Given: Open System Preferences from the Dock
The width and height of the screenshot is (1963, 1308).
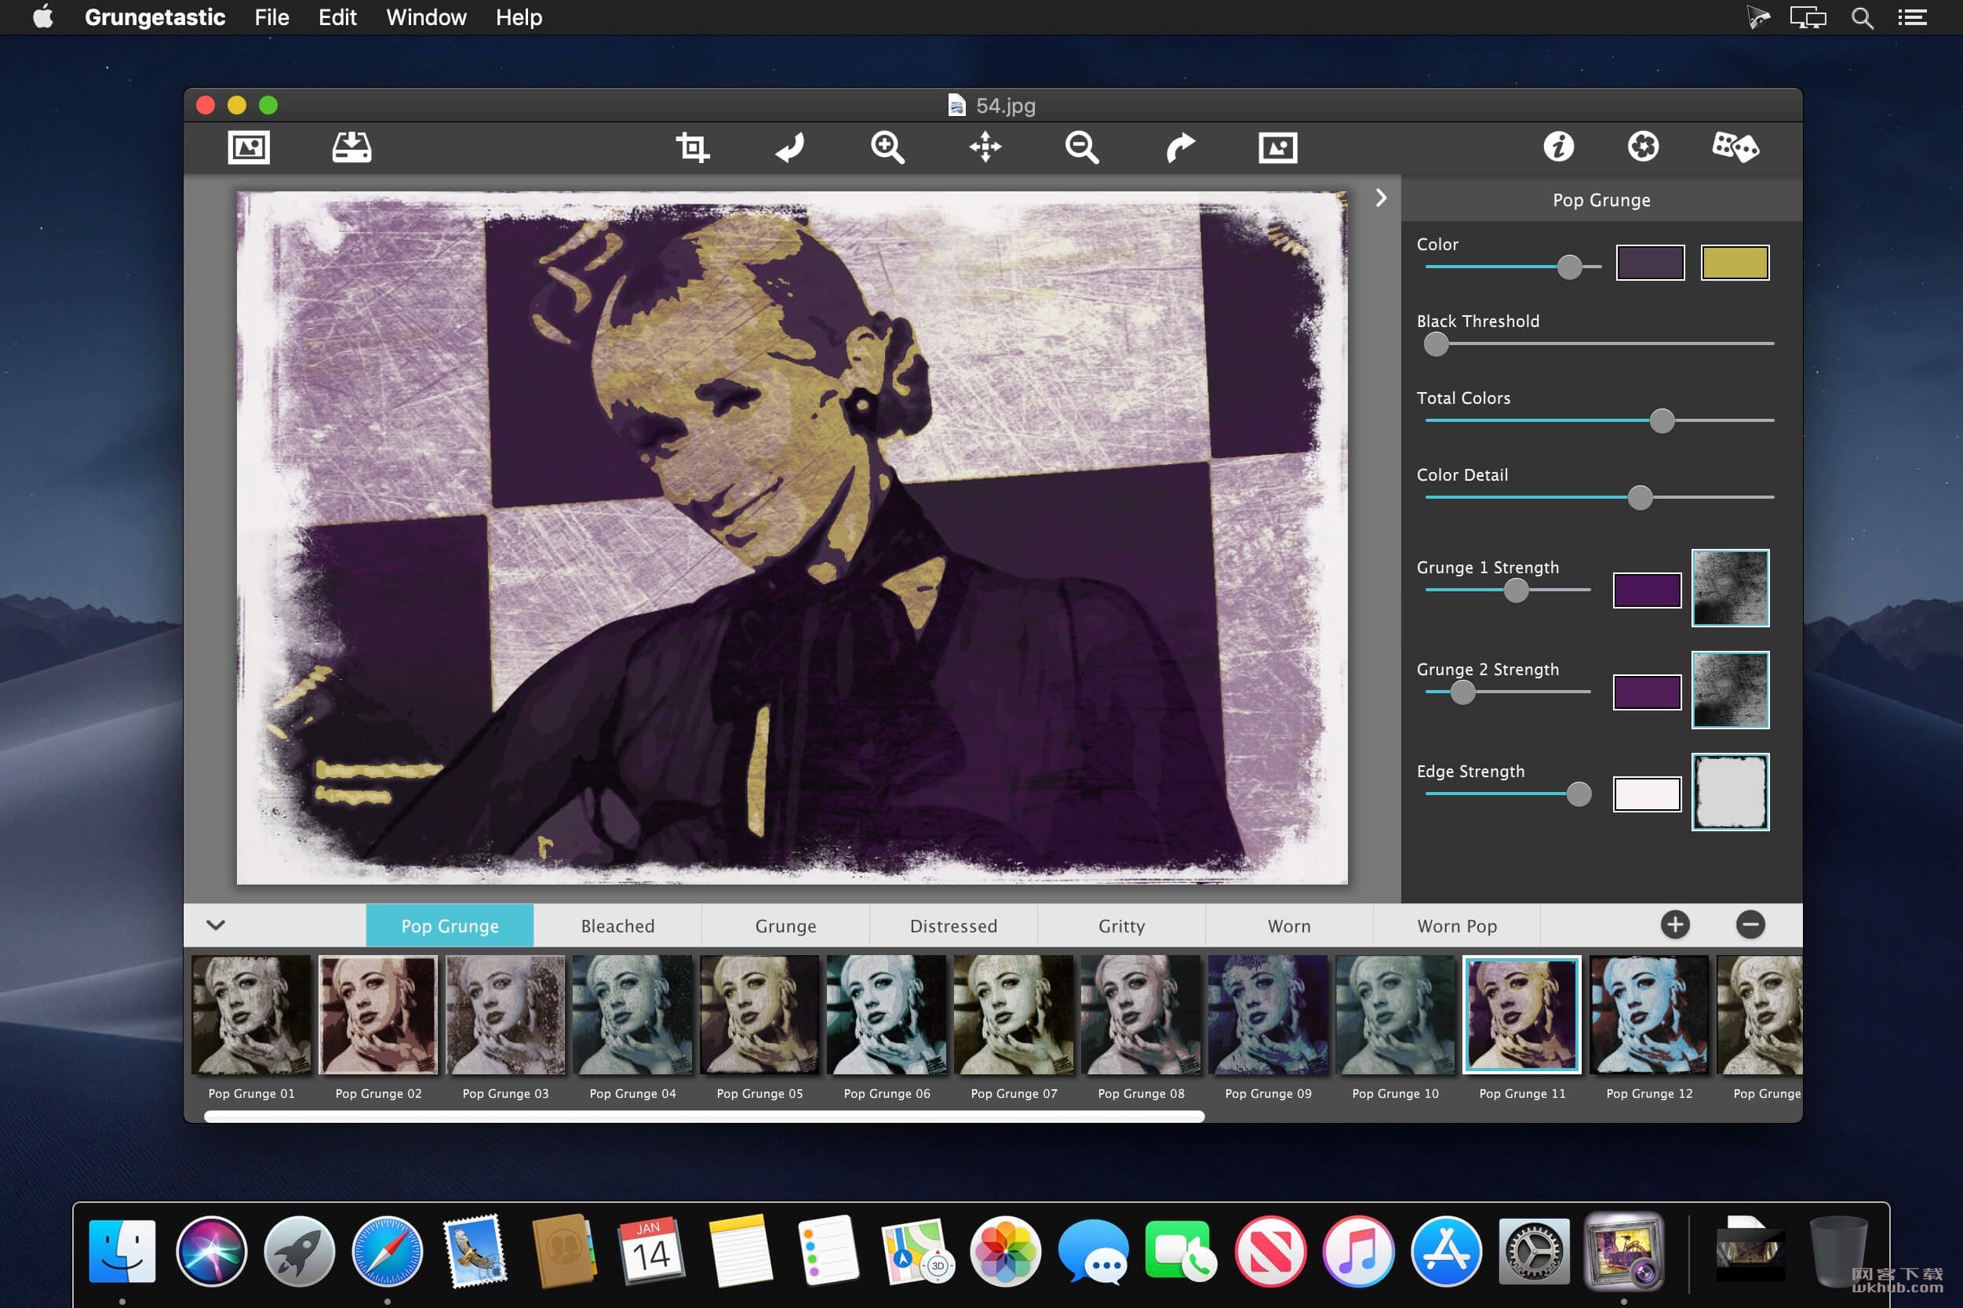Looking at the screenshot, I should click(x=1533, y=1252).
